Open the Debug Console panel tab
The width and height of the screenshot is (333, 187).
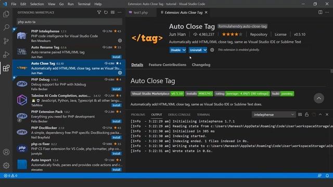pos(179,114)
